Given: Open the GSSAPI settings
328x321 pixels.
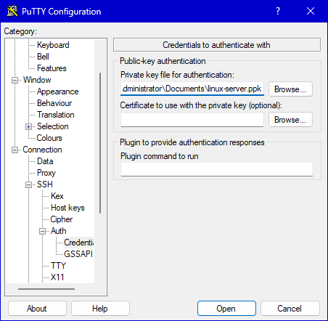Looking at the screenshot, I should [x=78, y=254].
